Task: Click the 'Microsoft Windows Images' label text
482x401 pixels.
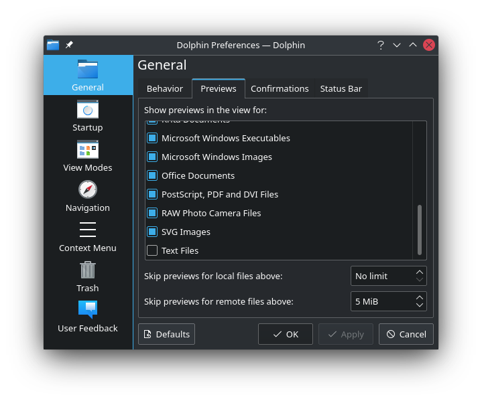Action: (217, 157)
